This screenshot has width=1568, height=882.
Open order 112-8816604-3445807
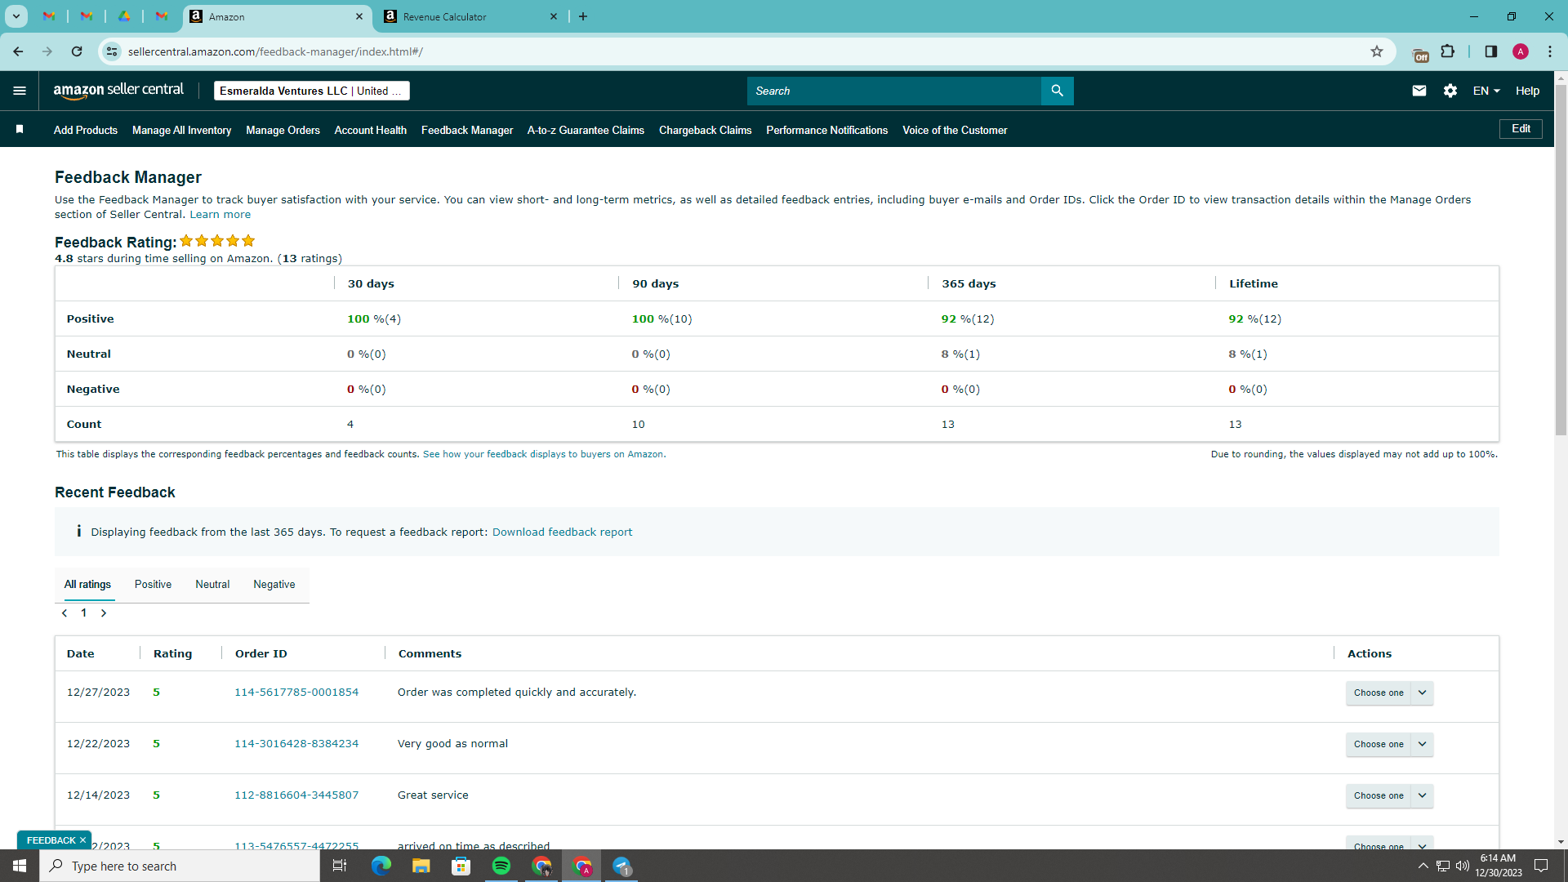[296, 795]
